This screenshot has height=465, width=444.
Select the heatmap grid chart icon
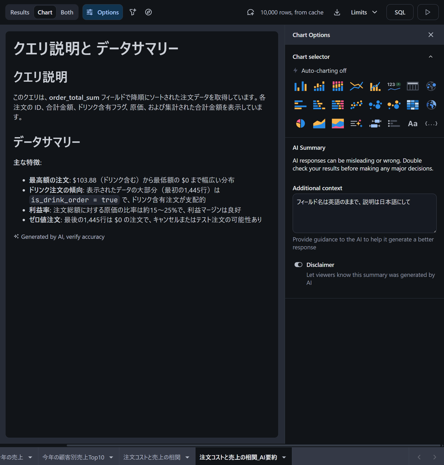point(412,105)
